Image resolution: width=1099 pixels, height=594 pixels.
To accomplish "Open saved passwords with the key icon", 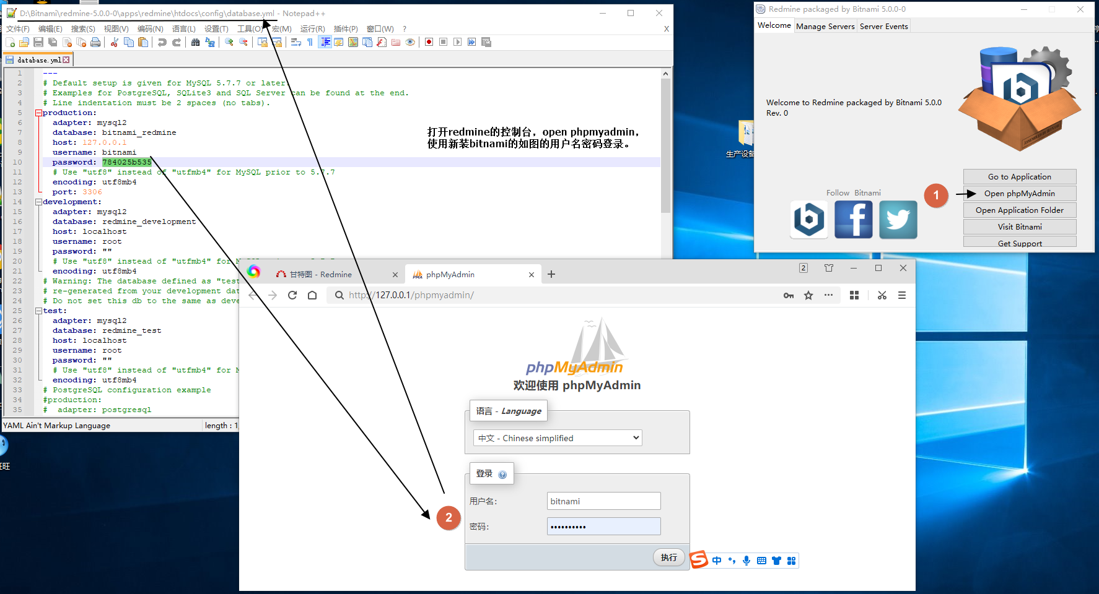I will click(x=789, y=295).
